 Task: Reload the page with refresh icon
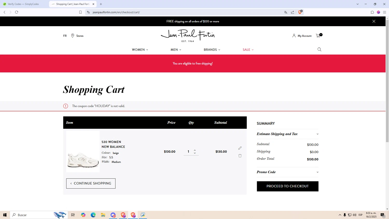click(x=17, y=12)
